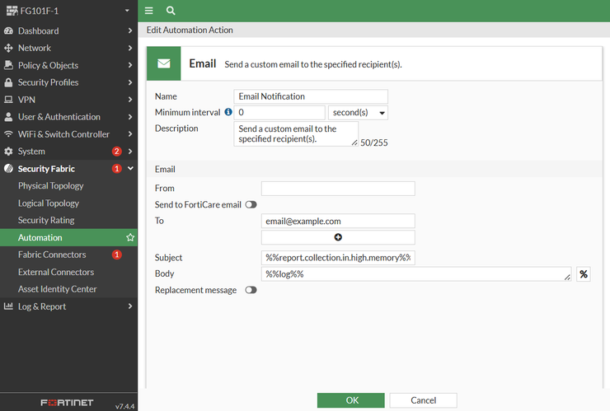The height and width of the screenshot is (411, 610).
Task: Click the Automation favorite star icon
Action: 129,238
